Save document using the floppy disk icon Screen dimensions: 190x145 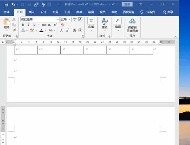pos(6,5)
